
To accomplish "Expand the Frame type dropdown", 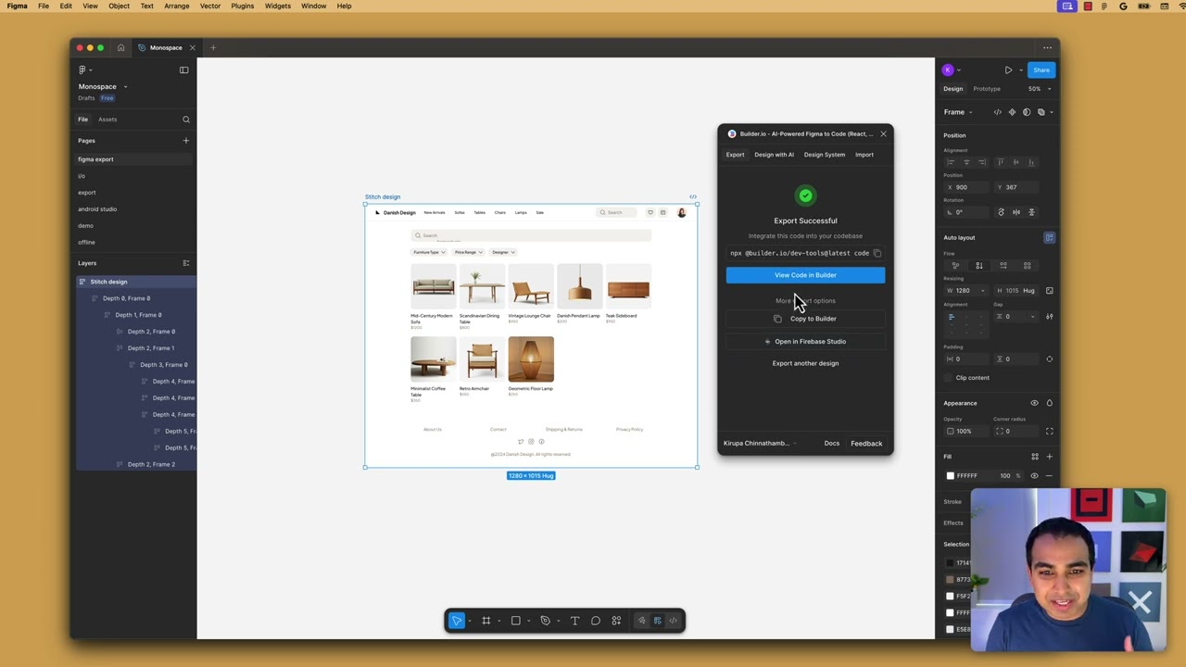I will [958, 112].
